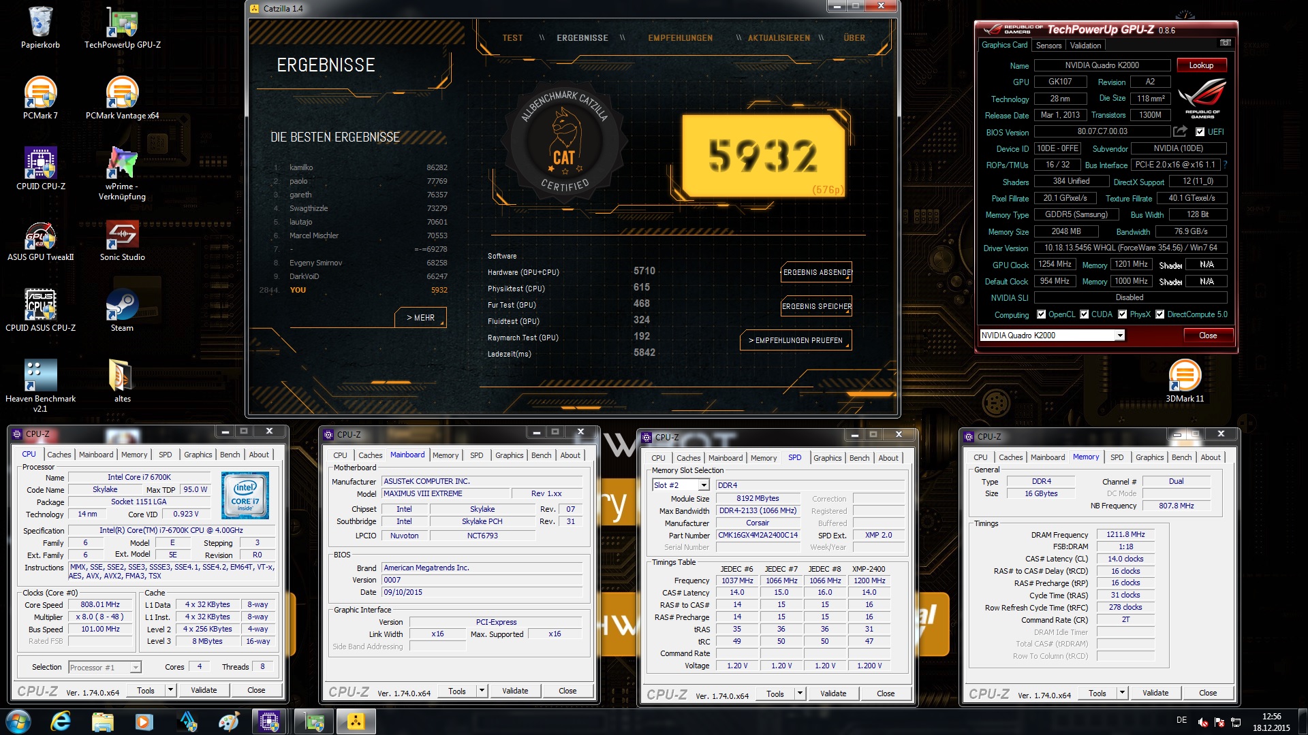Click the network tray icon
Screen dimensions: 1308x735
pos(1236,722)
